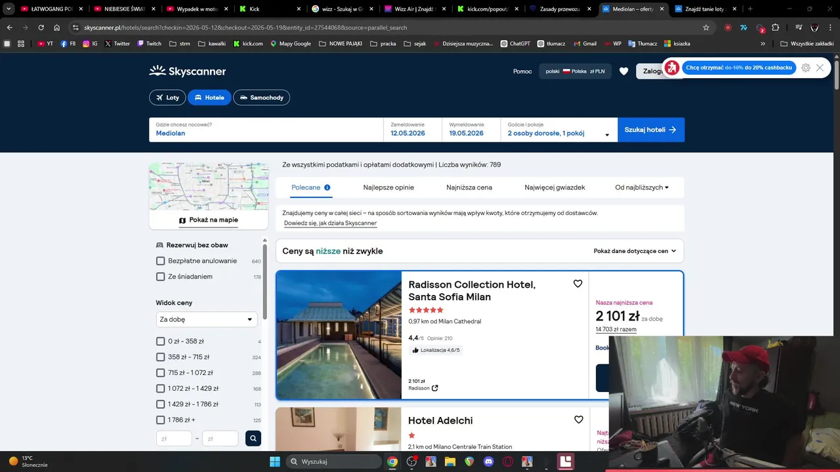Open the NOWE PAJĄKI bookmark folder

pos(339,43)
